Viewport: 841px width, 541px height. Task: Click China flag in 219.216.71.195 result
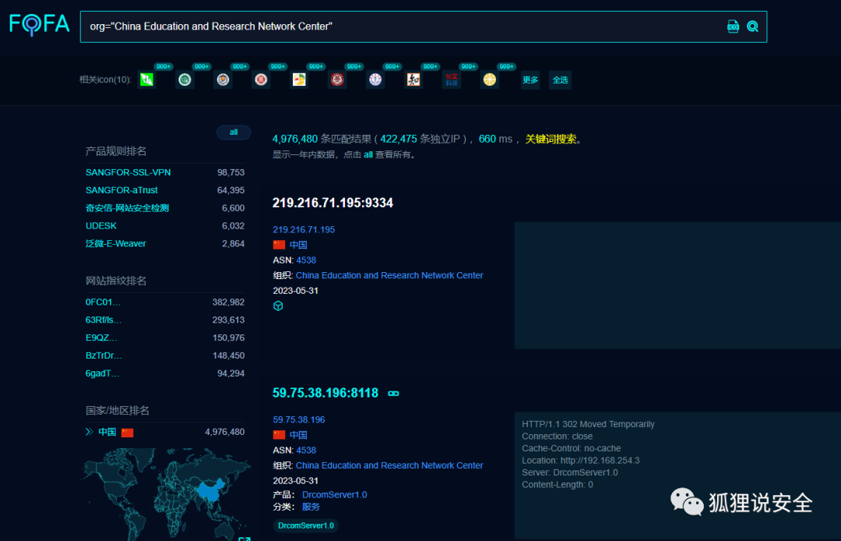click(x=279, y=245)
